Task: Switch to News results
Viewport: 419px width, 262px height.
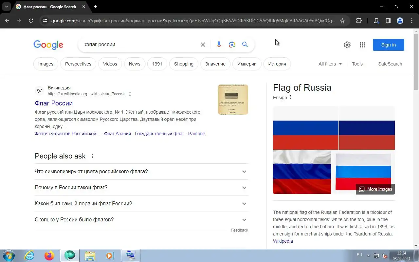Action: click(x=135, y=64)
